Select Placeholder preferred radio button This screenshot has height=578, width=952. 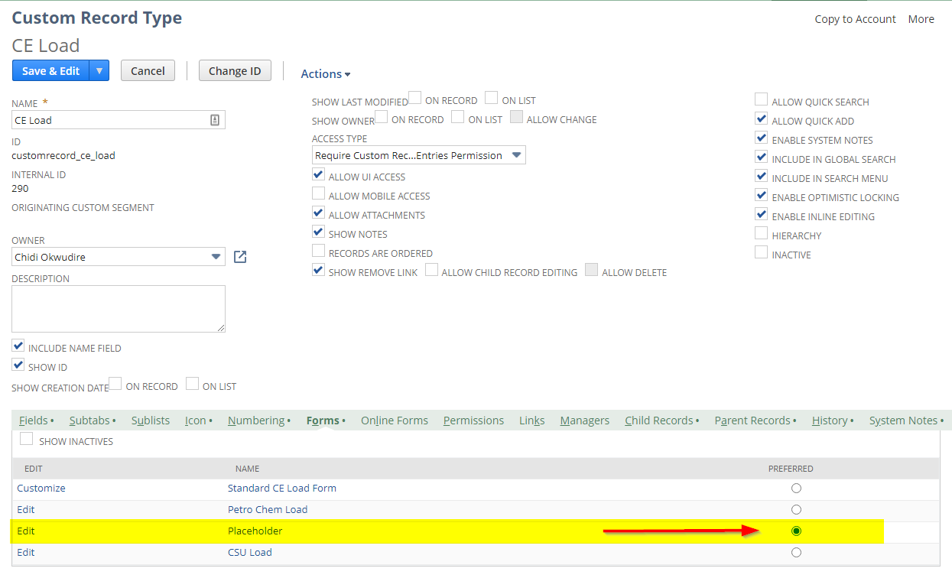pos(796,531)
